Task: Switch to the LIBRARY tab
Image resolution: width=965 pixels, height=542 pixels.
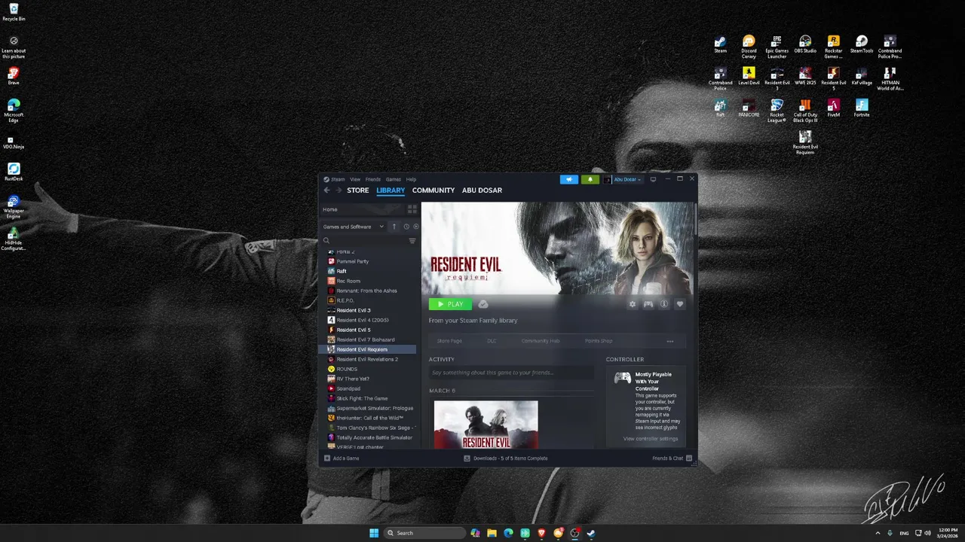Action: click(391, 190)
